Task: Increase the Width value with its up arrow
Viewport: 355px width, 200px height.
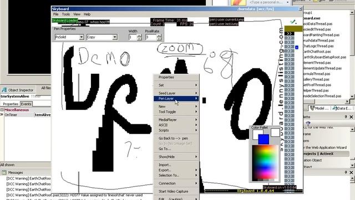Action: 139,36
